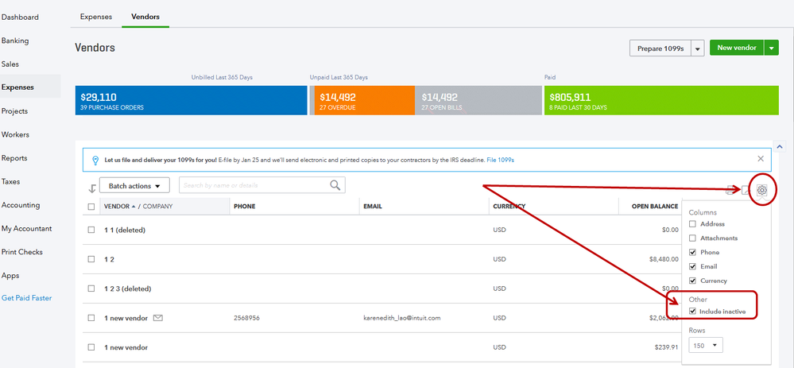Click the lightbulb tip icon in banner
The image size is (794, 368).
click(x=95, y=161)
